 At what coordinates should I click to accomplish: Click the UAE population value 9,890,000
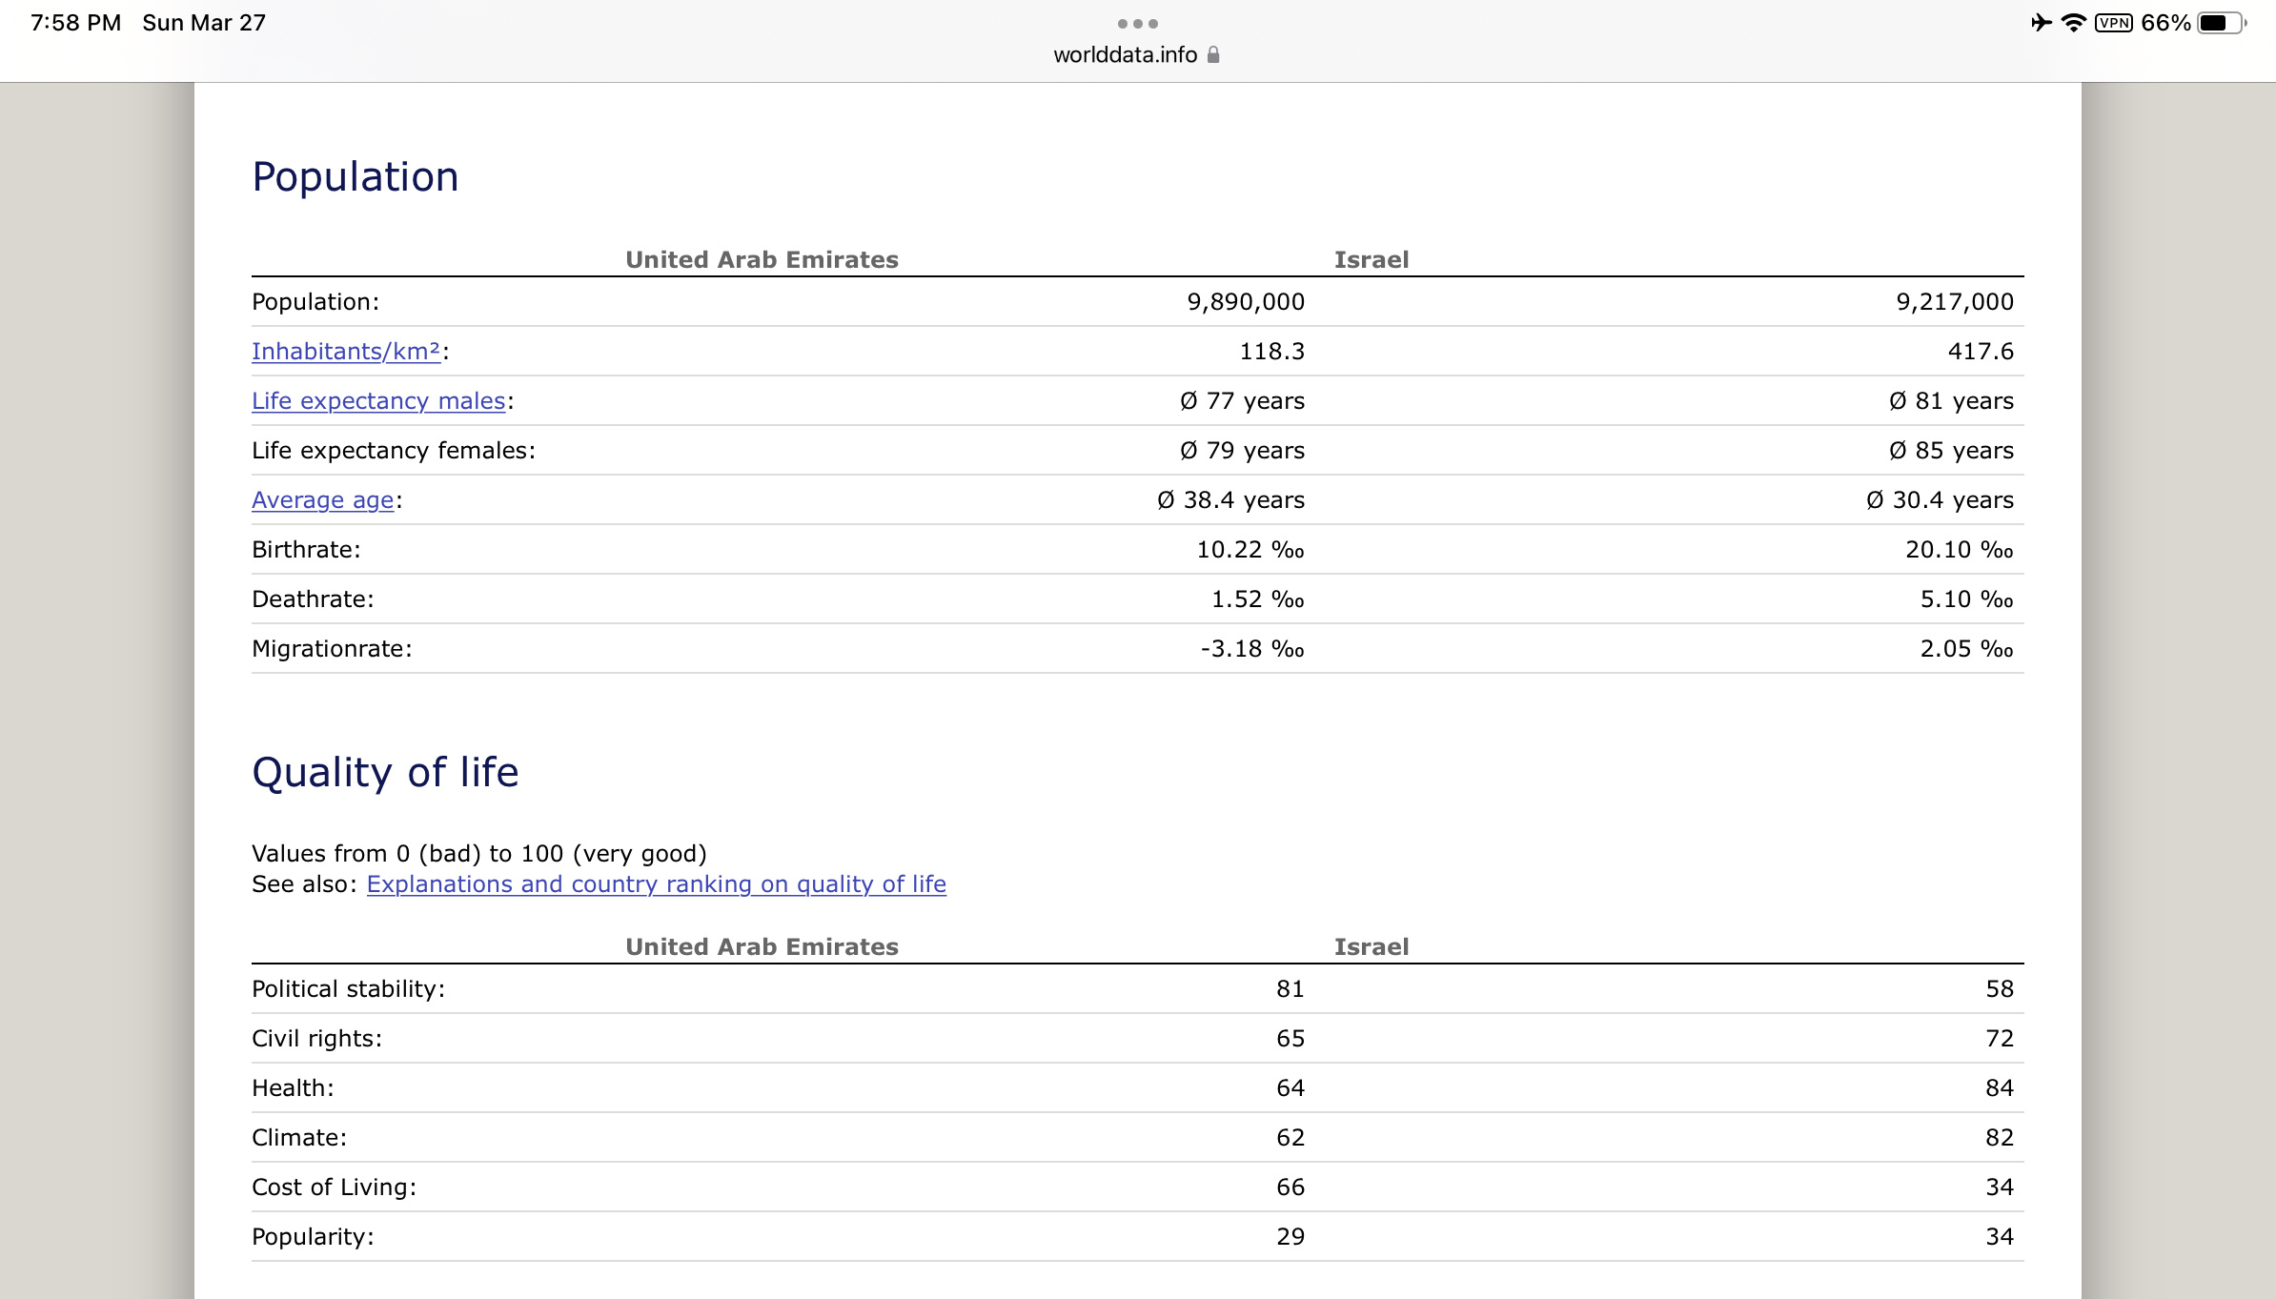[1245, 302]
